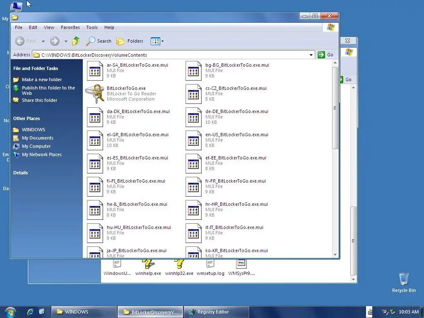
Task: Open the Edit menu
Action: pyautogui.click(x=33, y=27)
